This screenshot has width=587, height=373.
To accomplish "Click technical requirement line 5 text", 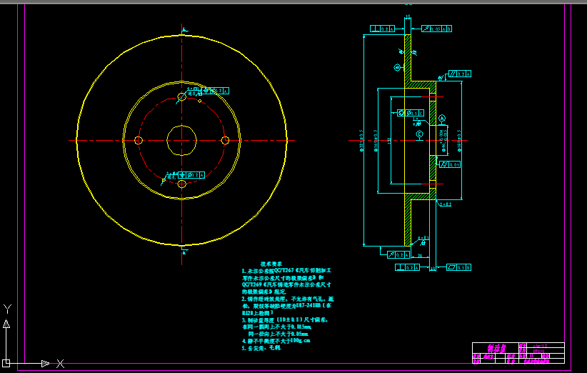I will point(261,348).
